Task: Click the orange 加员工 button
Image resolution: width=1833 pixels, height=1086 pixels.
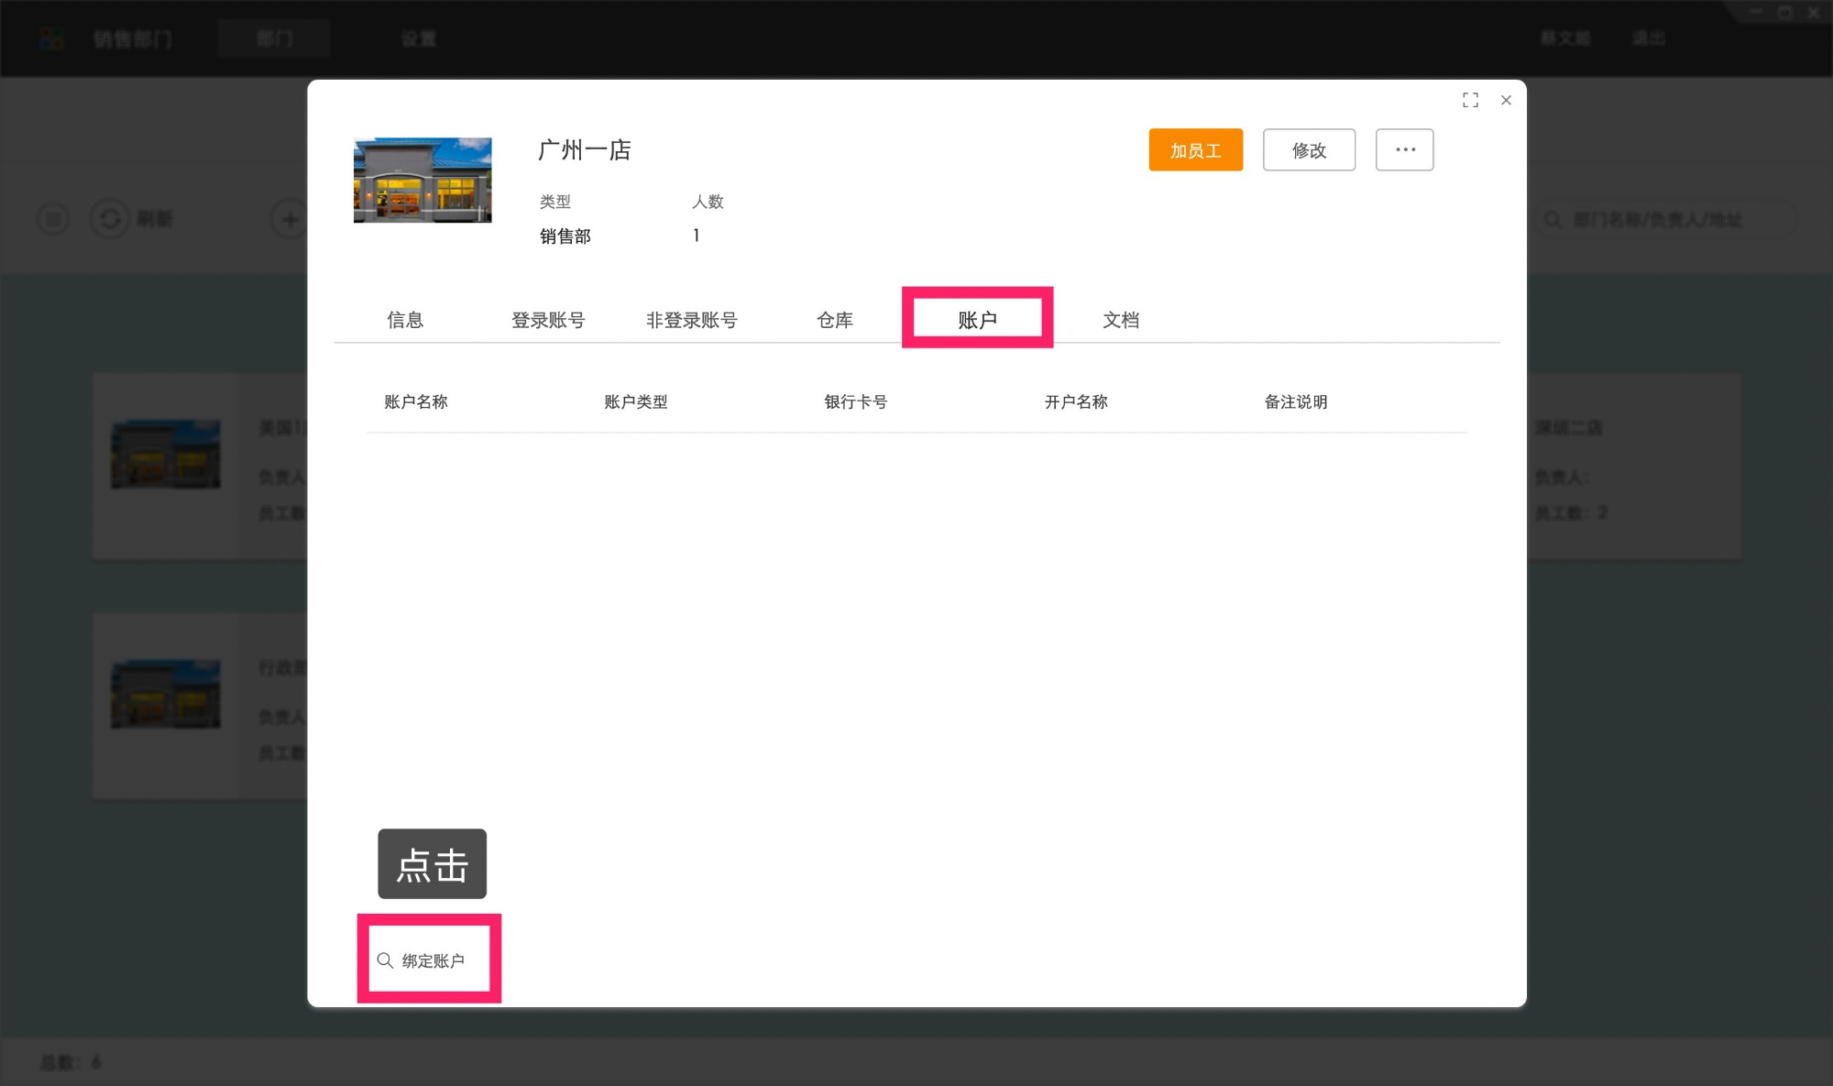Action: 1195,149
